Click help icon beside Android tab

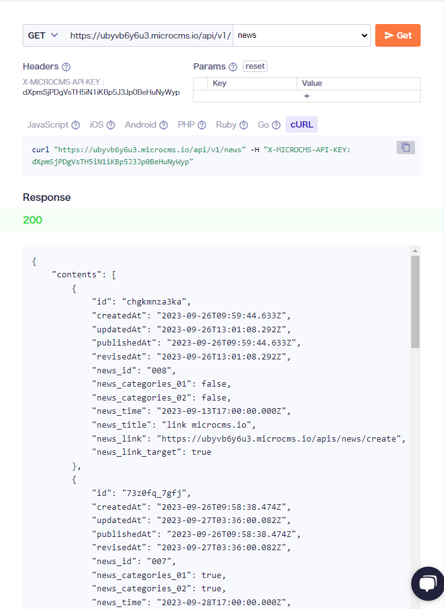point(164,125)
